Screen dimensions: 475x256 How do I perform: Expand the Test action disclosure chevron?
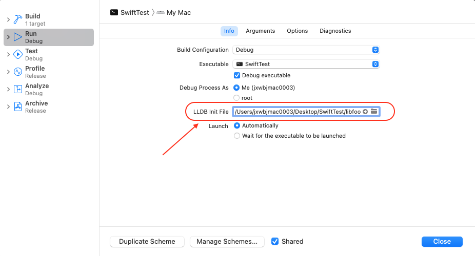click(9, 54)
